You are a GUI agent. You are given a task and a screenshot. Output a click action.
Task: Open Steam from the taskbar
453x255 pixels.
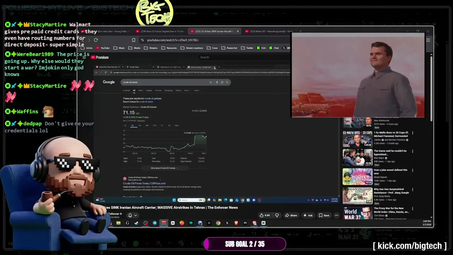click(x=136, y=223)
